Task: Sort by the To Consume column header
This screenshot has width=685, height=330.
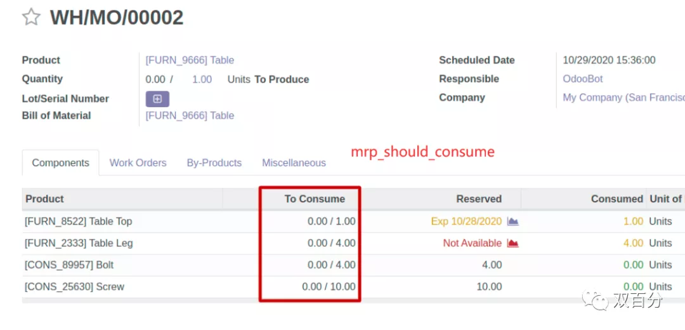Action: click(x=315, y=199)
